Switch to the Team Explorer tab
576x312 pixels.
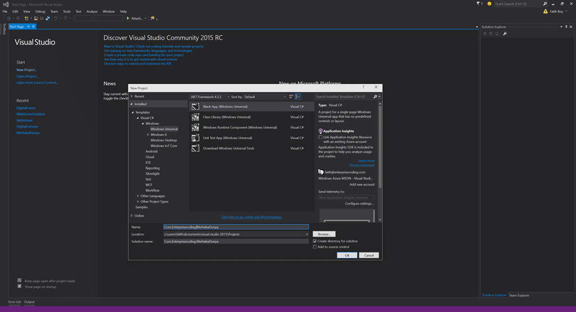pos(519,295)
